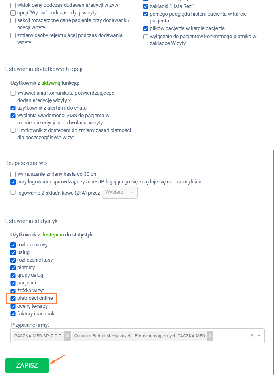
Task: Enable forced password change every 30 days
Action: point(13,174)
